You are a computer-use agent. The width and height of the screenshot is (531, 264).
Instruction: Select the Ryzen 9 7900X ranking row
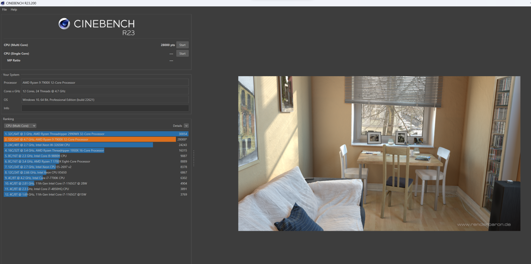pos(96,139)
